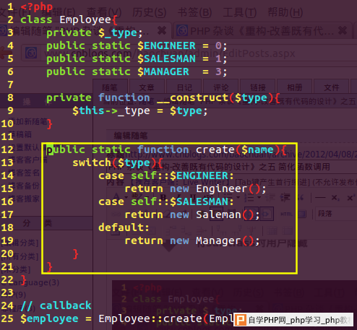Screen dimensions: 357x330
Task: Click the 草稿箱 sidebar link
Action: point(20,134)
